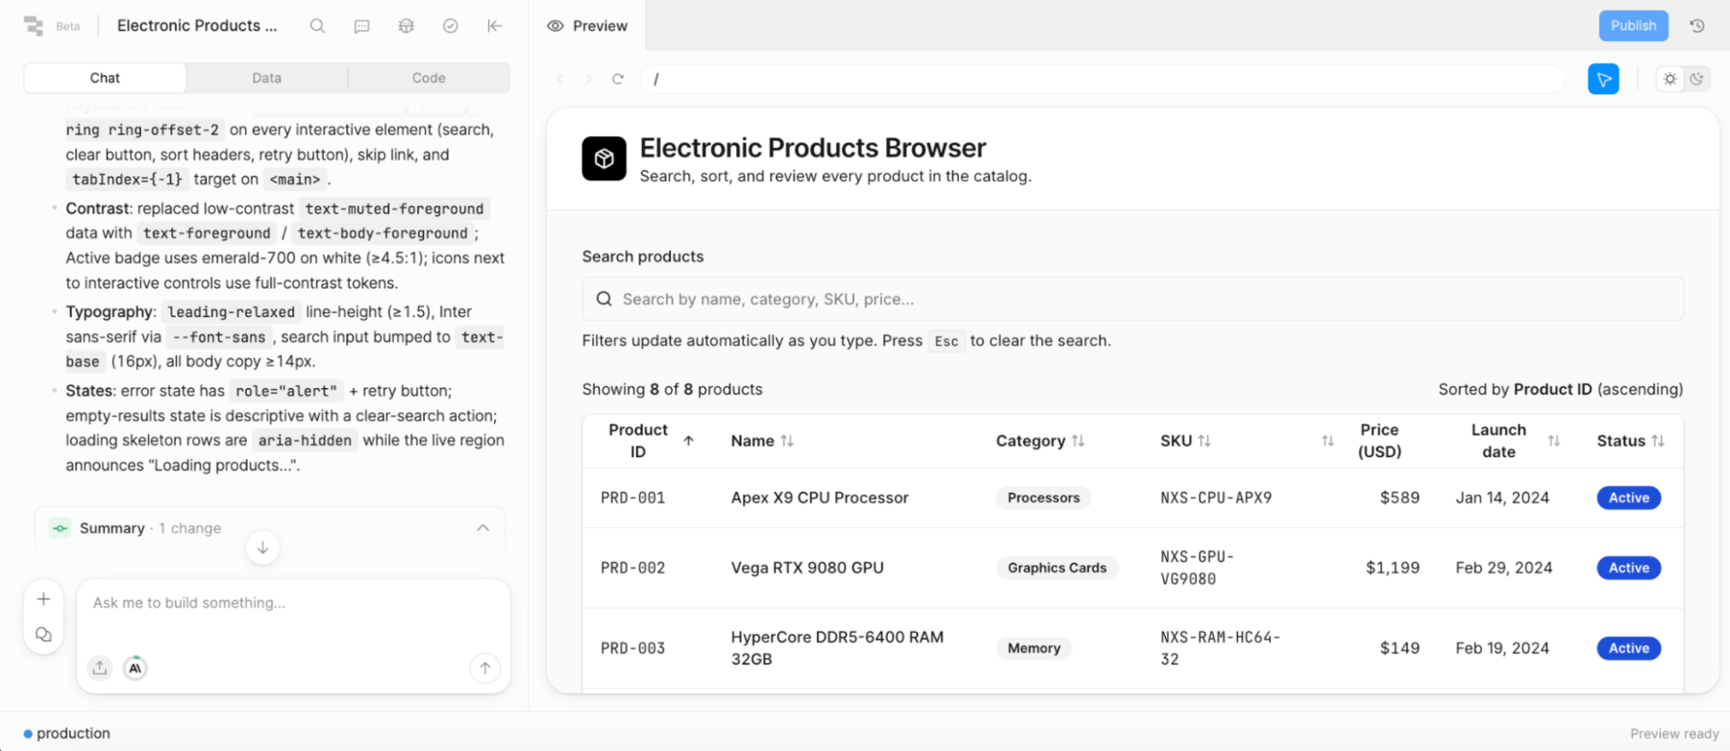Click the bug debug icon
This screenshot has width=1730, height=751.
click(x=407, y=26)
